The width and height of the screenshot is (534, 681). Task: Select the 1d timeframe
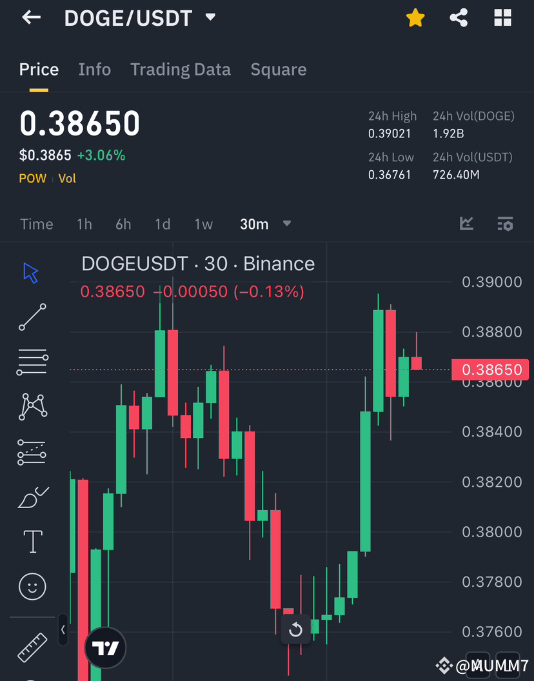click(x=162, y=224)
